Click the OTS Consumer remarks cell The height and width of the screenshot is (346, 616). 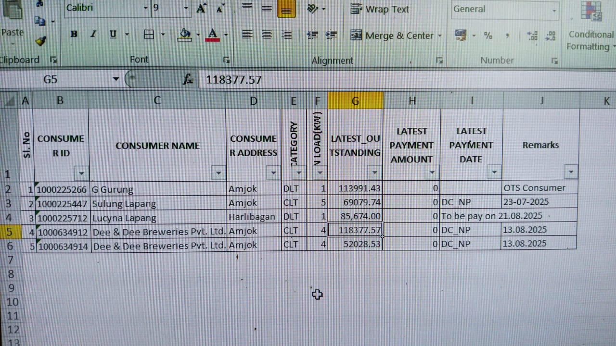pos(540,187)
